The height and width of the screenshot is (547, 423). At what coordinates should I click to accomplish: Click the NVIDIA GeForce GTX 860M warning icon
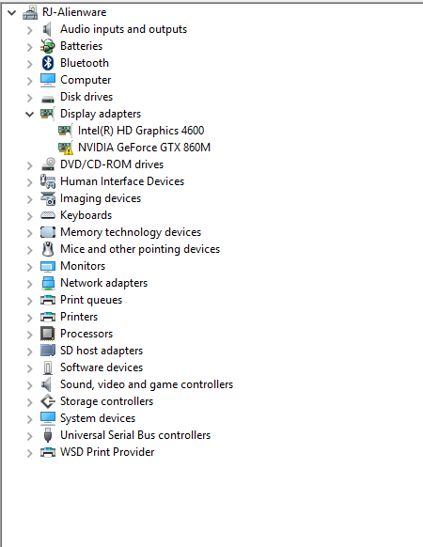point(66,148)
